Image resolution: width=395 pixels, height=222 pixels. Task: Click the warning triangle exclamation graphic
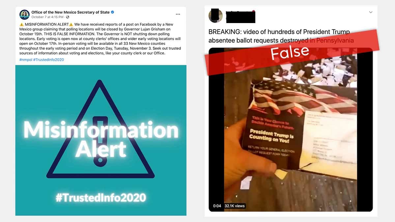pos(100,129)
